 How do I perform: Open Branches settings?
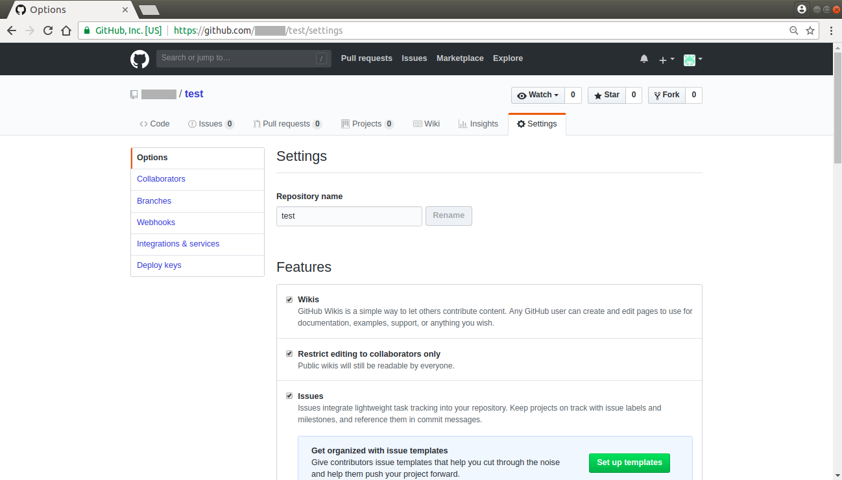point(197,201)
